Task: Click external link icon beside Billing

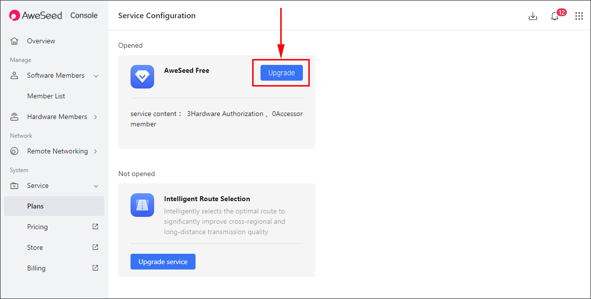Action: click(96, 268)
